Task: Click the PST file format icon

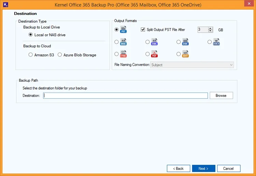Action: click(123, 29)
